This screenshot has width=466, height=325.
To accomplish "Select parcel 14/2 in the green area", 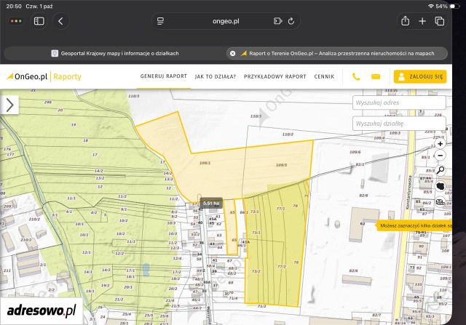I will pyautogui.click(x=99, y=171).
